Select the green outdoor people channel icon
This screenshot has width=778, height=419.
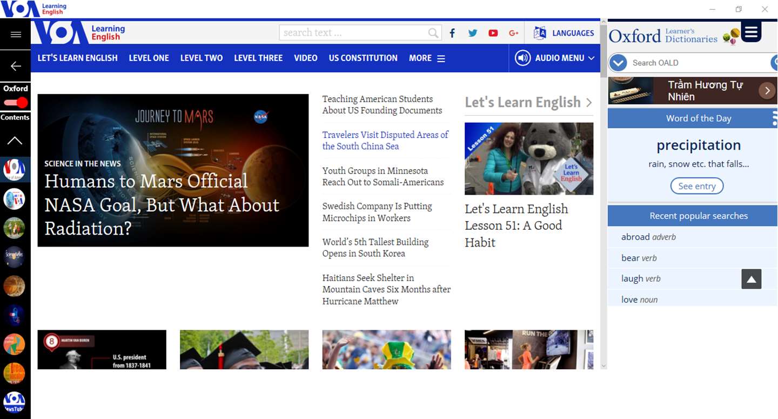point(15,228)
